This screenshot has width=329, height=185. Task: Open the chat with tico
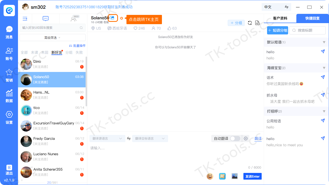click(52, 110)
